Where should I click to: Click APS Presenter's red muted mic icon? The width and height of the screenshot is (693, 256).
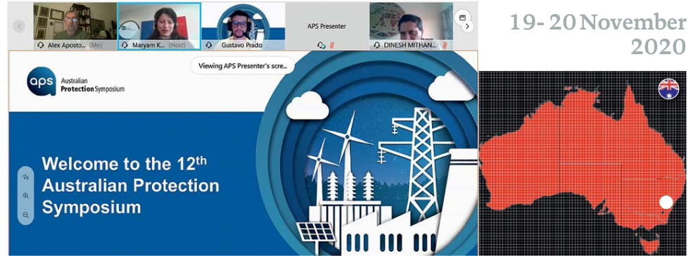[331, 45]
